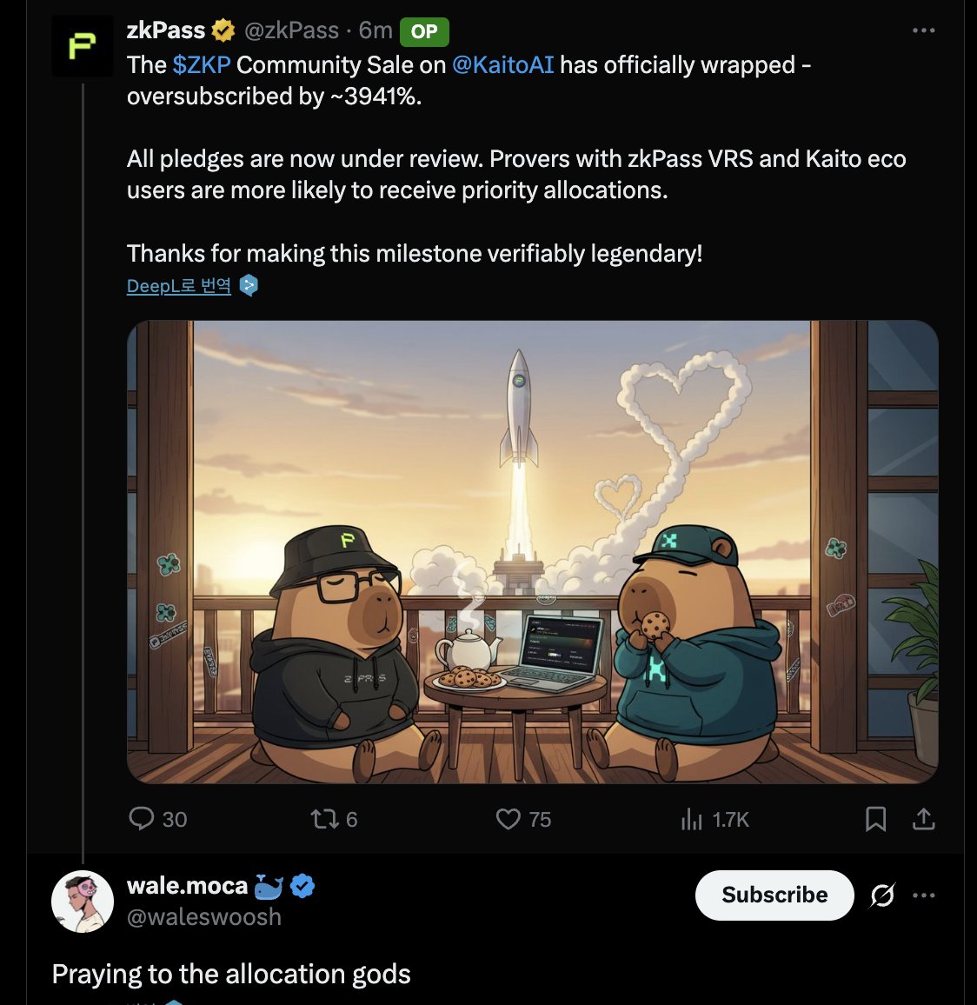
Task: Share the zkPass post
Action: coord(924,819)
